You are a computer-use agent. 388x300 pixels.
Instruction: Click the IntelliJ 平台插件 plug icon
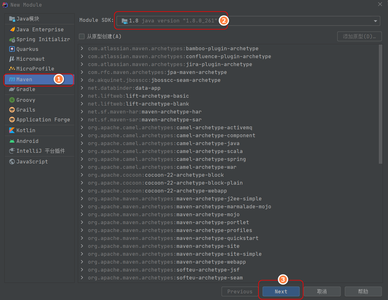(12, 151)
